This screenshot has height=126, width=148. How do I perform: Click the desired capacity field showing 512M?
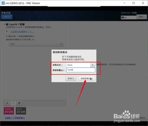click(81, 70)
